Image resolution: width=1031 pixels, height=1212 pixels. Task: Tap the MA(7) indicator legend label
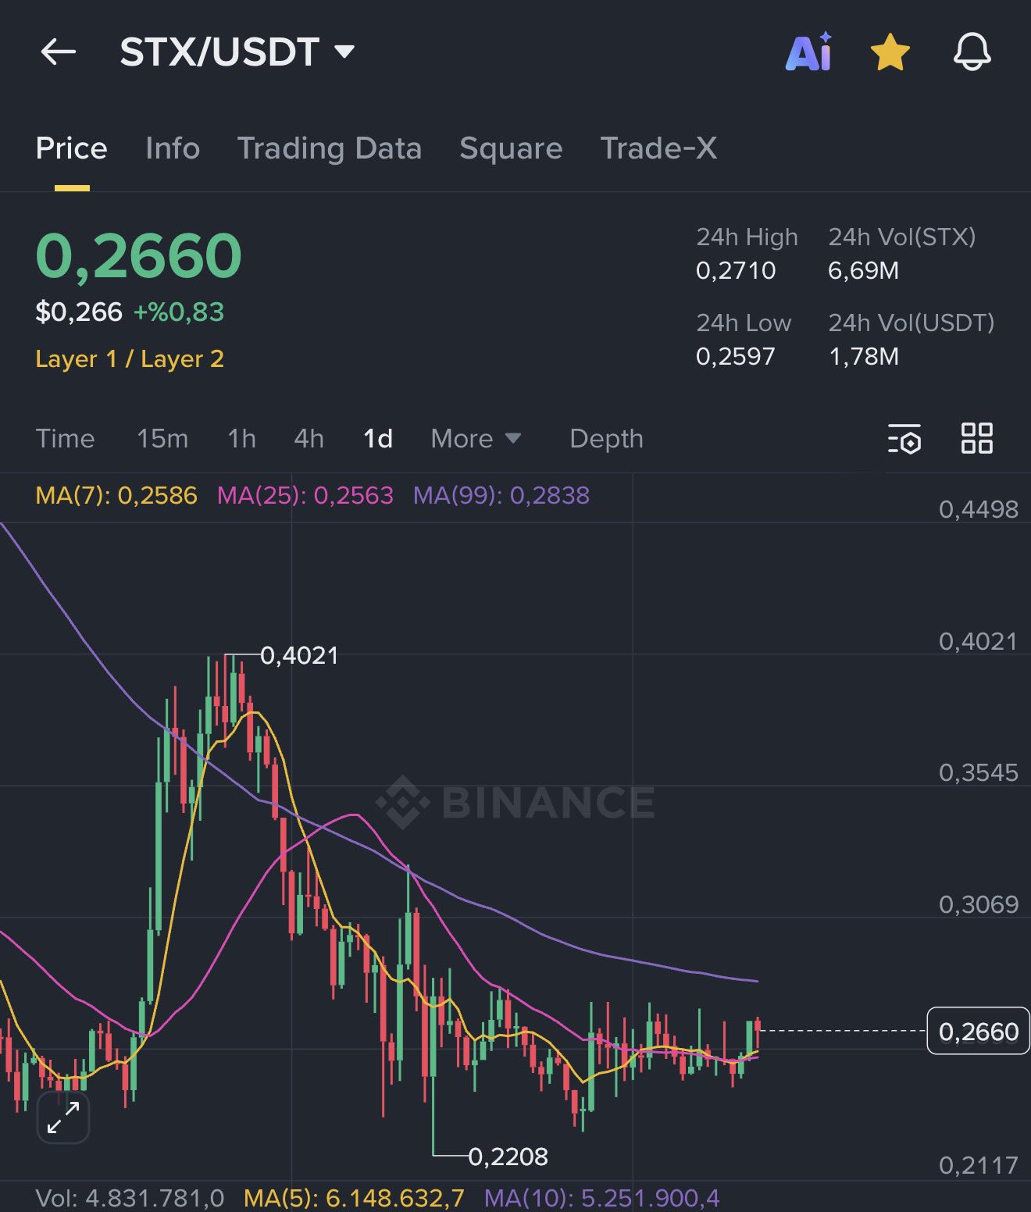[116, 495]
